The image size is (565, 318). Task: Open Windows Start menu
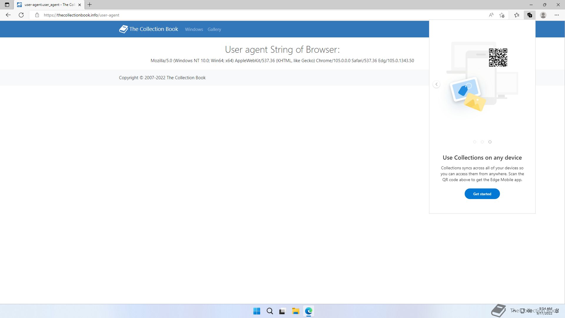(x=257, y=311)
